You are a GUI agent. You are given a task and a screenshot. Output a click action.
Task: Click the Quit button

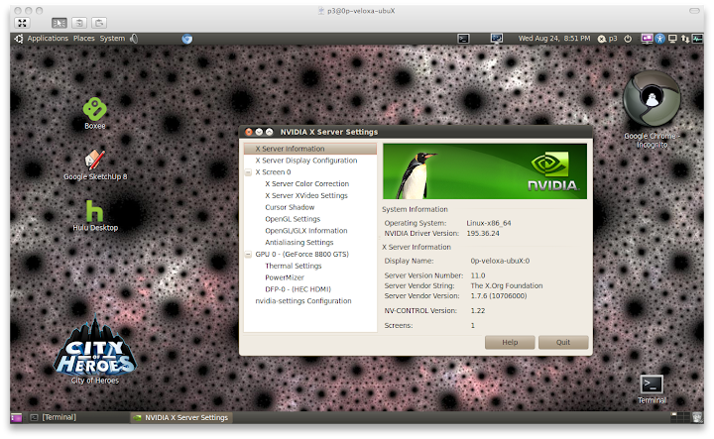click(563, 343)
